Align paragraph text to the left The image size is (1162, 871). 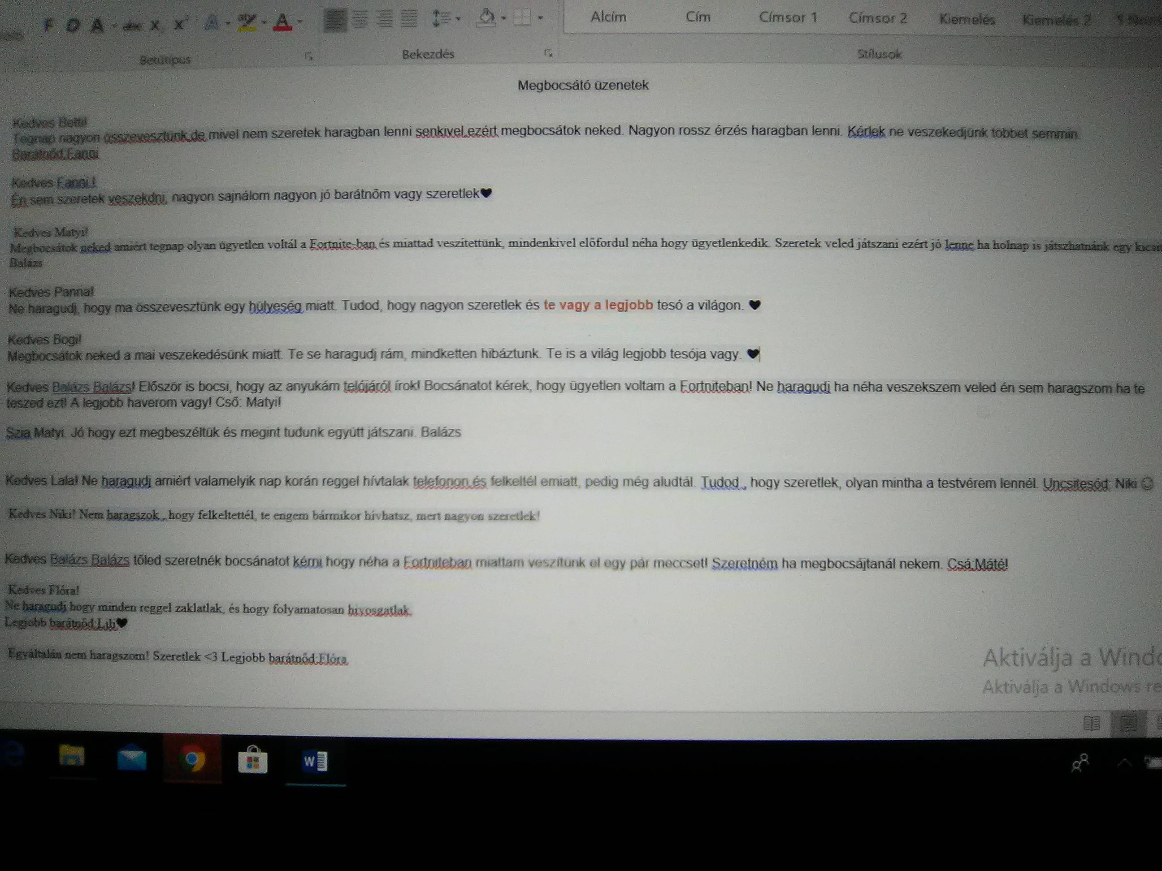334,19
